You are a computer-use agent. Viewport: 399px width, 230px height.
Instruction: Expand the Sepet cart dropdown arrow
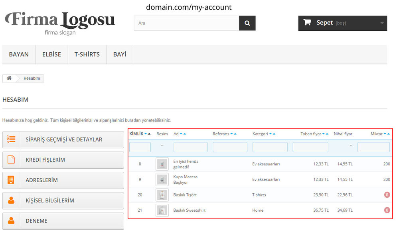coord(382,23)
